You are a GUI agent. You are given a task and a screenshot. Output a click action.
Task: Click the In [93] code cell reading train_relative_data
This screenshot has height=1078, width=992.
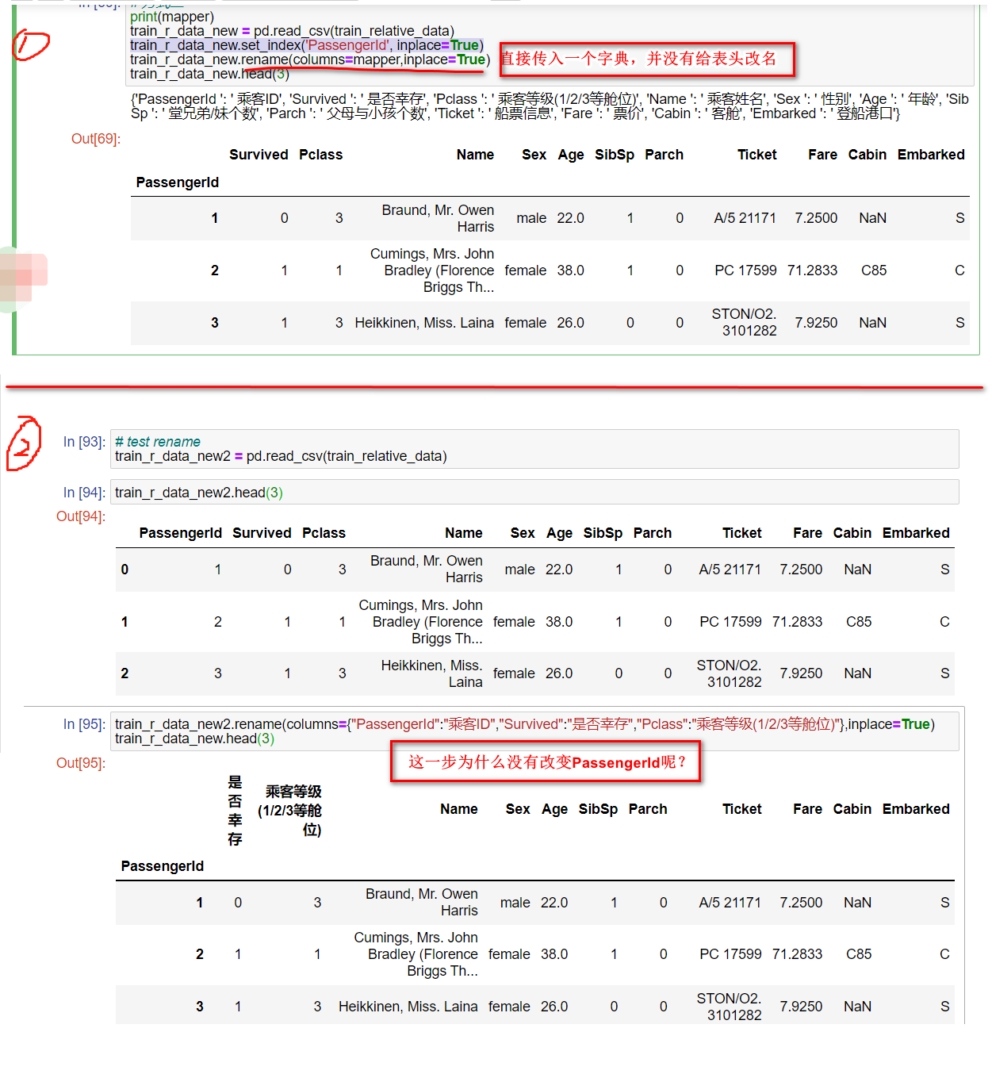(534, 449)
